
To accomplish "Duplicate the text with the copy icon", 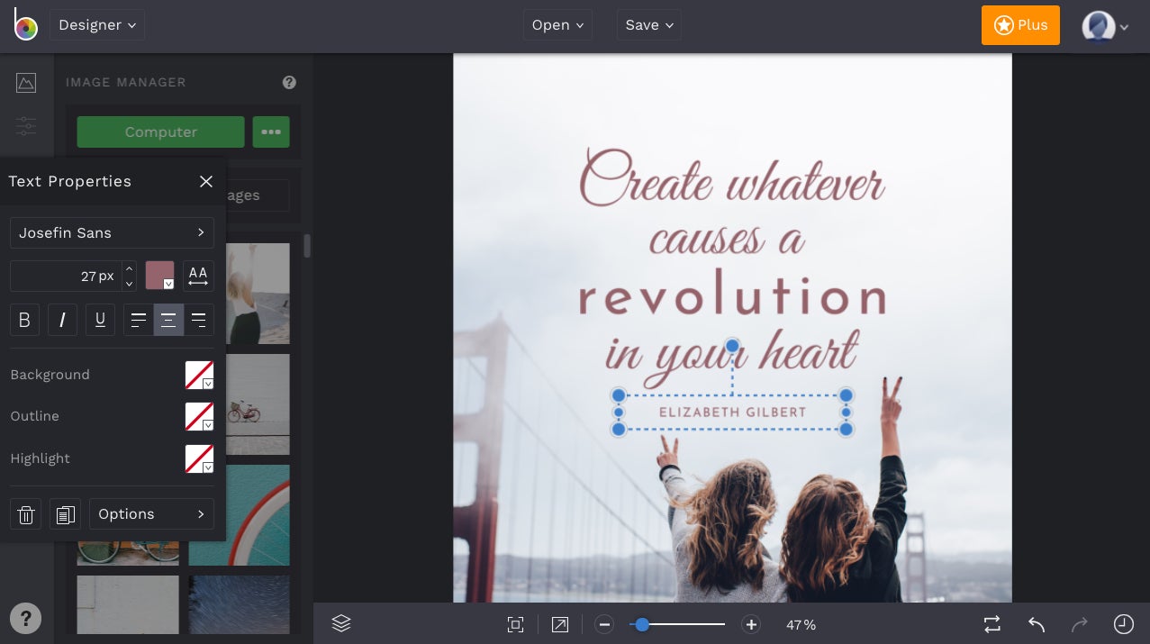I will point(65,514).
